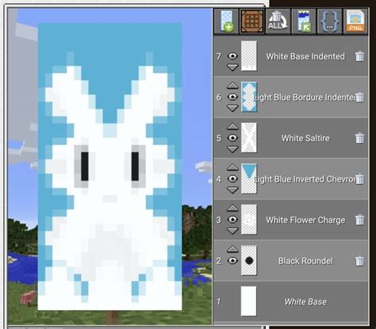Select the White Flower Charge thumbnail

point(249,220)
